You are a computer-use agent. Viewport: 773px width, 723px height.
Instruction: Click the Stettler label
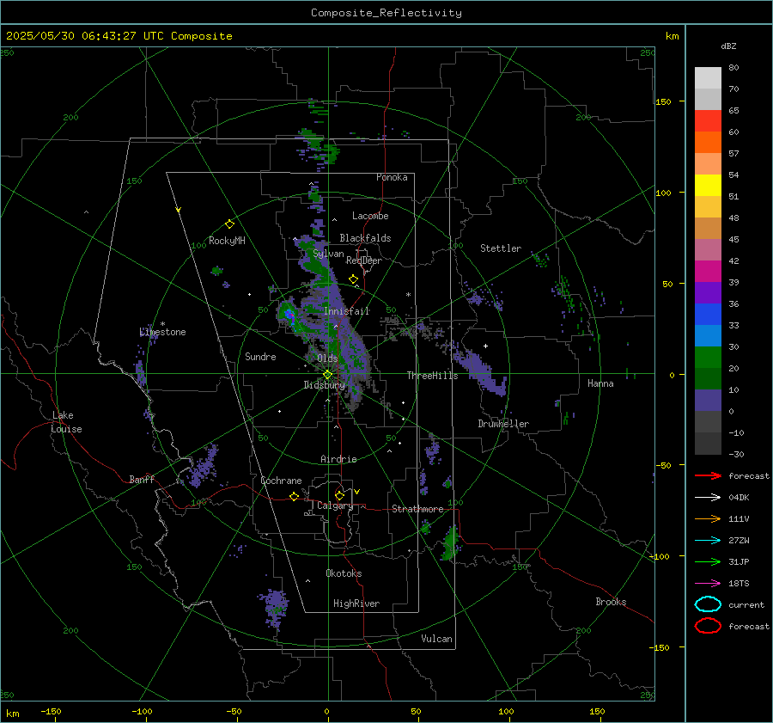click(x=501, y=248)
